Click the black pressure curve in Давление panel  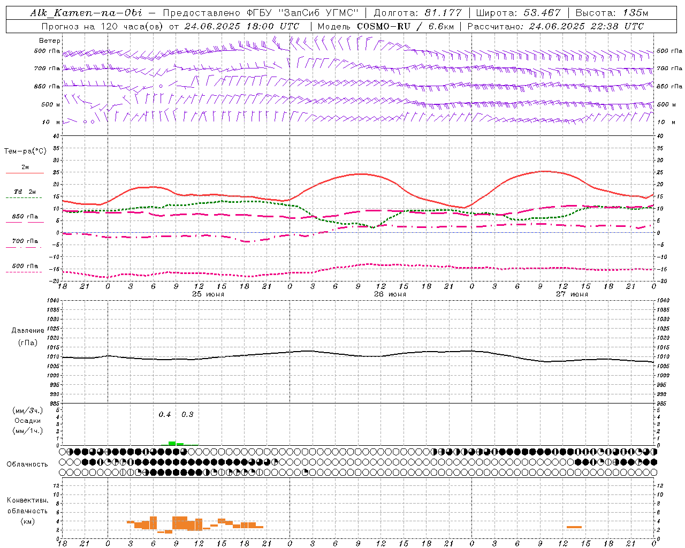pos(358,355)
